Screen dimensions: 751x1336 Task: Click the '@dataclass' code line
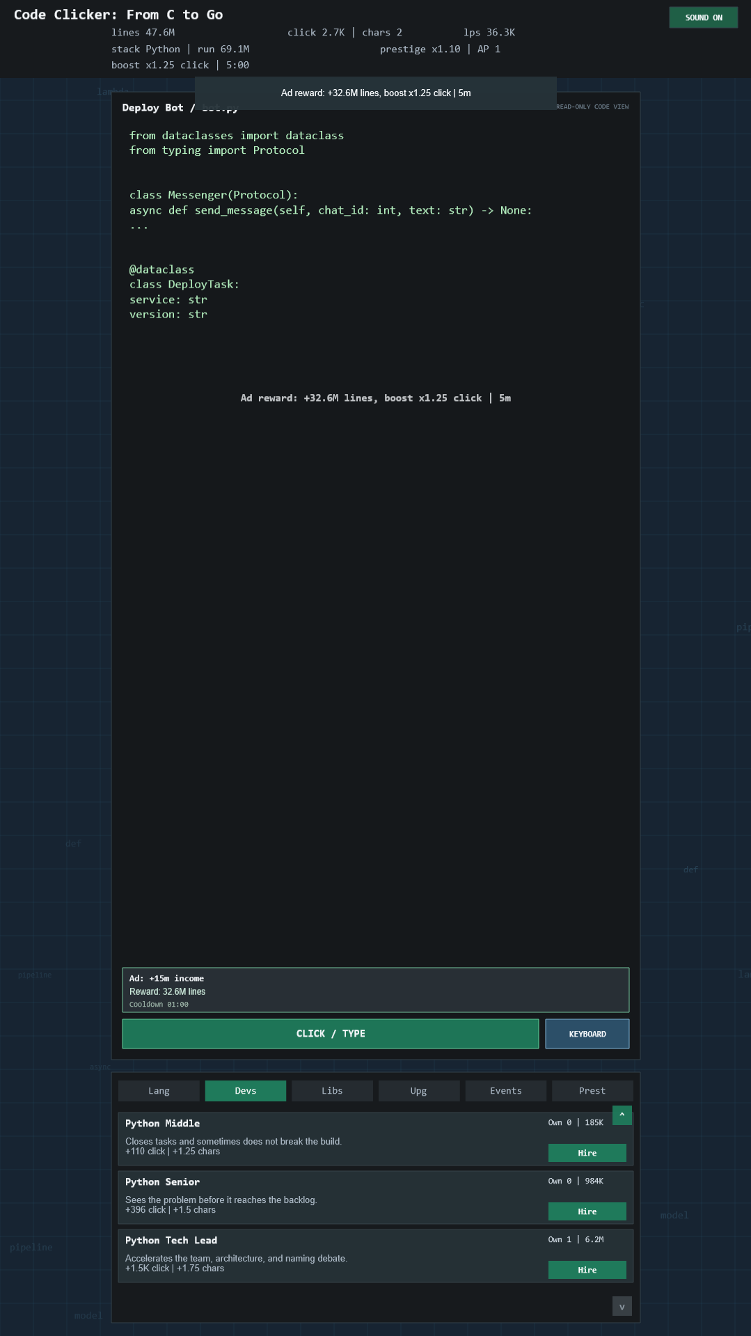pyautogui.click(x=162, y=269)
